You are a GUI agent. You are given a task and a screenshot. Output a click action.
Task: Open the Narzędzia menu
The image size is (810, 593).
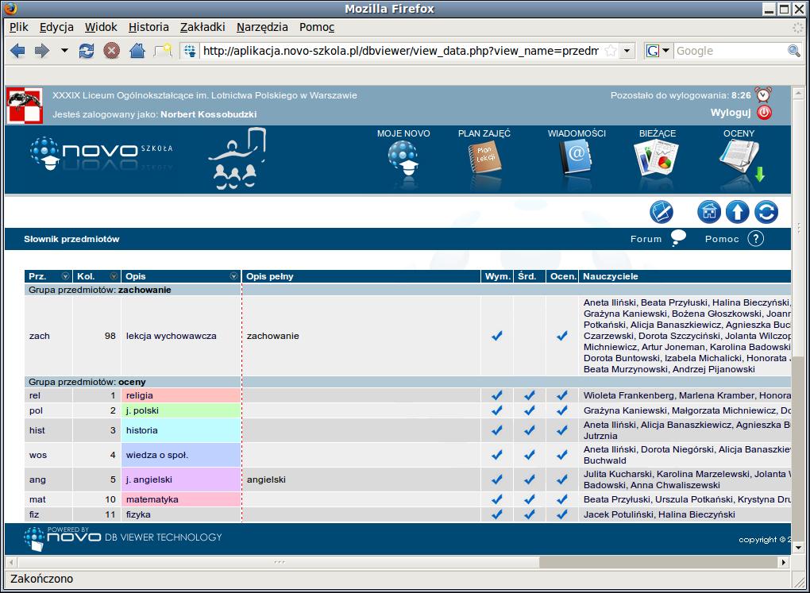pyautogui.click(x=262, y=27)
